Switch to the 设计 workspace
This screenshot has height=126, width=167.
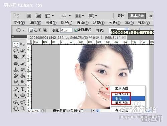tap(121, 16)
